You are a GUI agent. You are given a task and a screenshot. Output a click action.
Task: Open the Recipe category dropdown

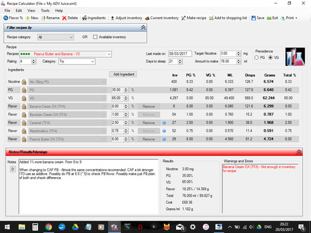pos(55,37)
